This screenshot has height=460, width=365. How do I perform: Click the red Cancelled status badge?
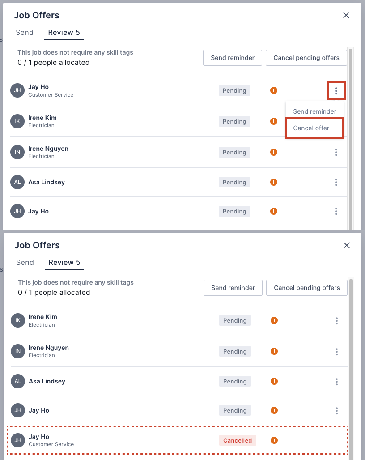pyautogui.click(x=238, y=440)
